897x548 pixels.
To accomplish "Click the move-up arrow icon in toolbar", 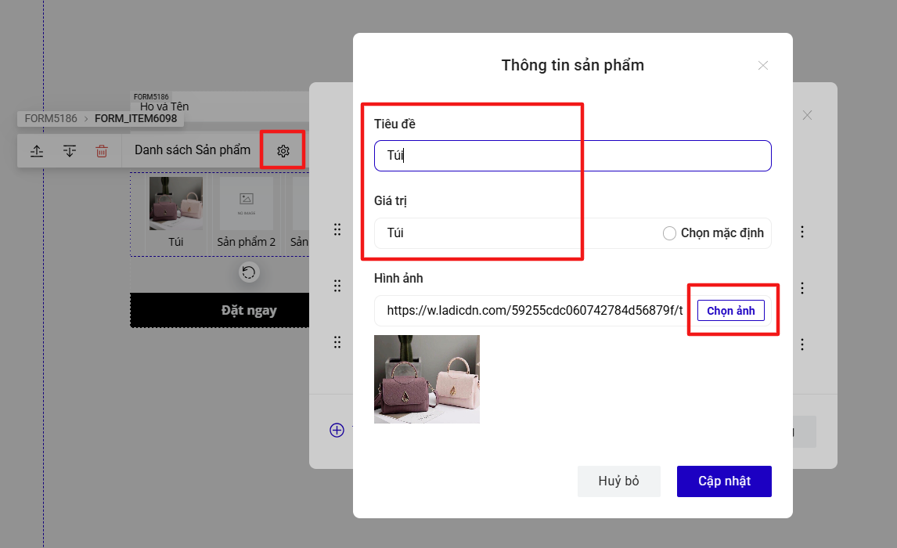I will [x=37, y=151].
